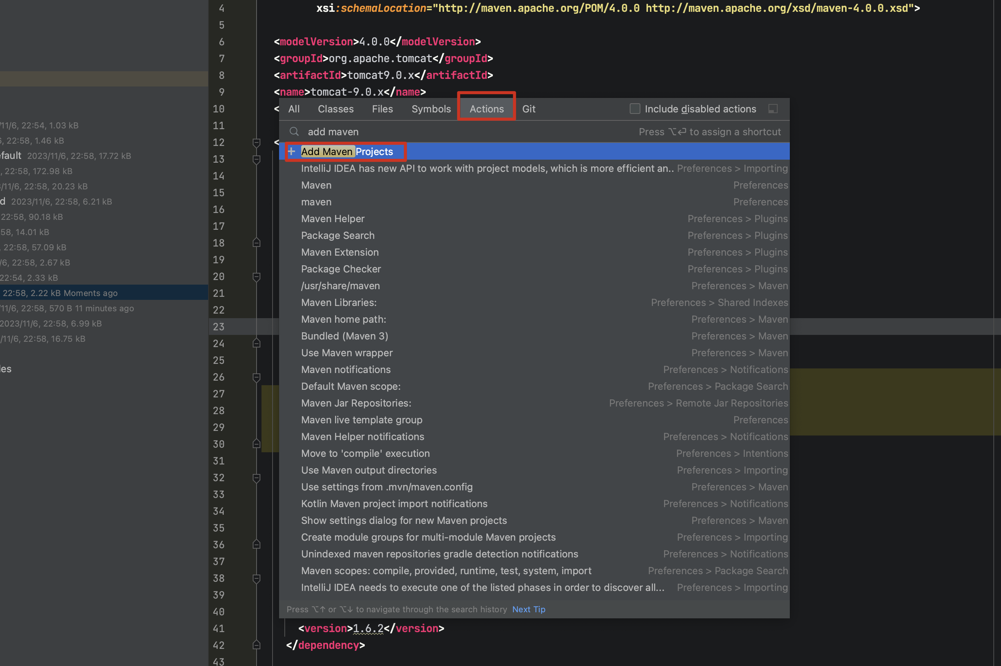The image size is (1001, 666).
Task: Open the Symbols tab
Action: [431, 109]
